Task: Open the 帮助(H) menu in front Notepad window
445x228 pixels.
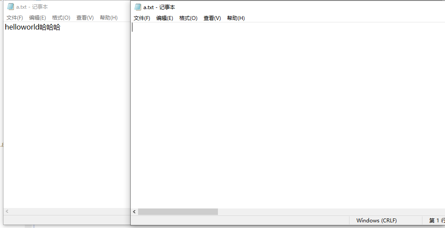Action: [x=236, y=18]
